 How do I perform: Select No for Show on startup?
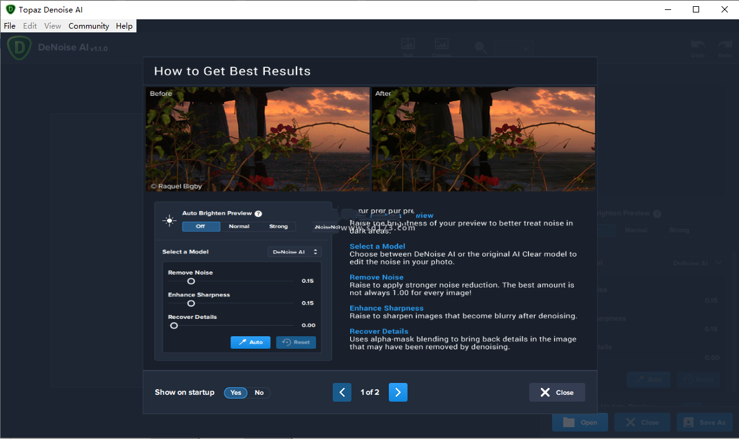tap(259, 392)
